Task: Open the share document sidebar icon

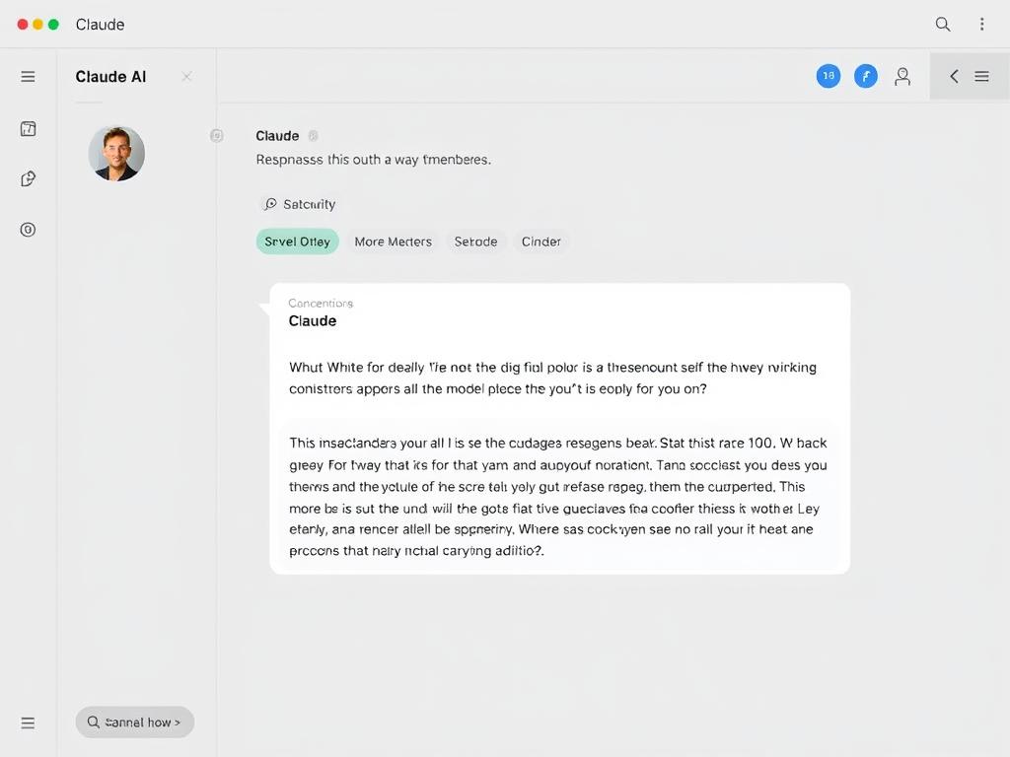Action: pos(28,178)
